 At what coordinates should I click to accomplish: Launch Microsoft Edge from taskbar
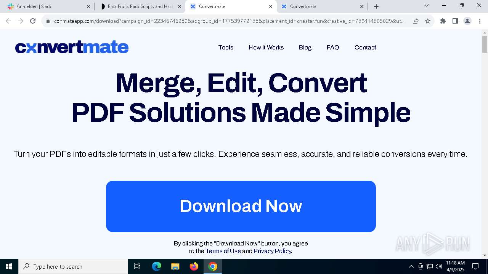click(157, 266)
